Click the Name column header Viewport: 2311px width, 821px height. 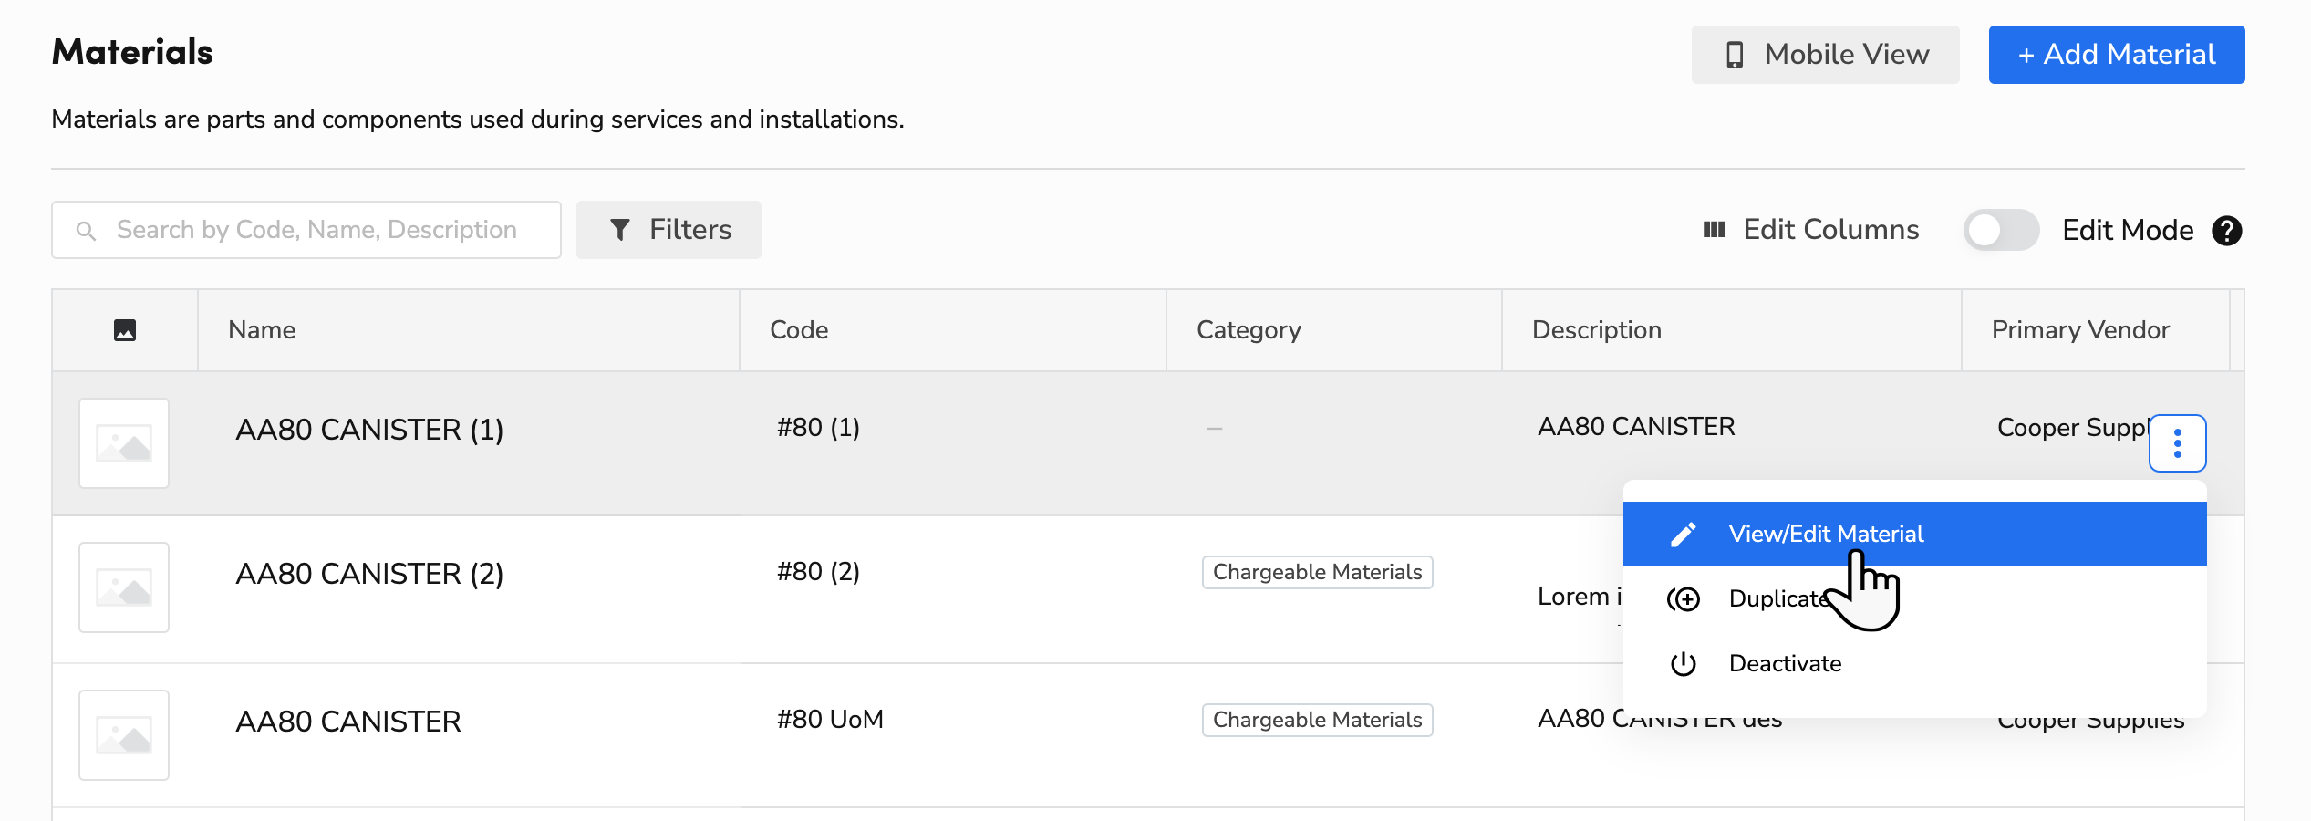262,330
